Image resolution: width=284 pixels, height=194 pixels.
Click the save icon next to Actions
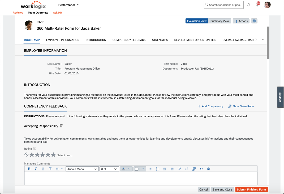pyautogui.click(x=254, y=21)
